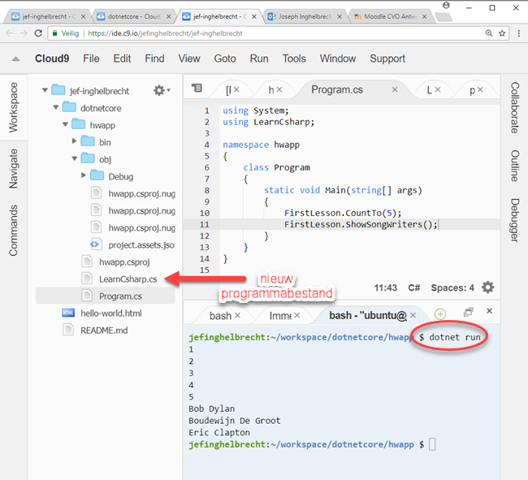The width and height of the screenshot is (528, 480).
Task: Click the Spaces: 4 indentation setting
Action: pyautogui.click(x=452, y=288)
